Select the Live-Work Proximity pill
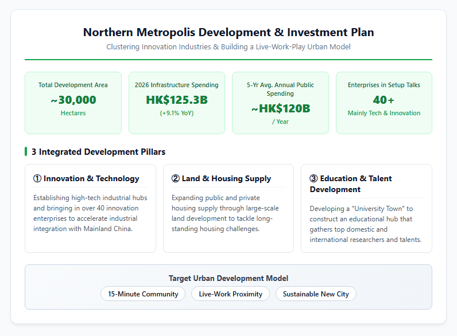The width and height of the screenshot is (457, 336). click(x=231, y=294)
